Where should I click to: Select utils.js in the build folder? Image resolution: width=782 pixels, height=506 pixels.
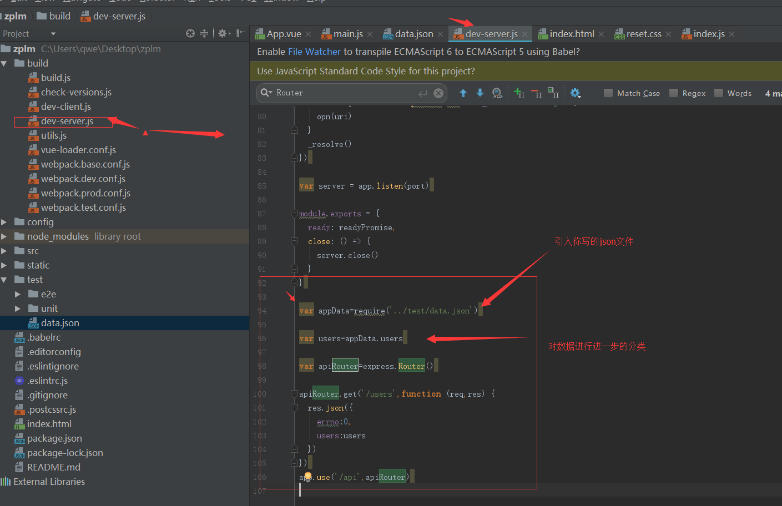tap(54, 135)
